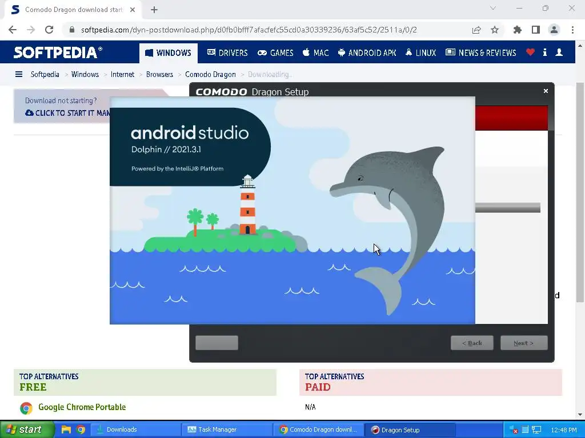Click the Softpedia info icon
585x438 pixels.
[x=545, y=52]
